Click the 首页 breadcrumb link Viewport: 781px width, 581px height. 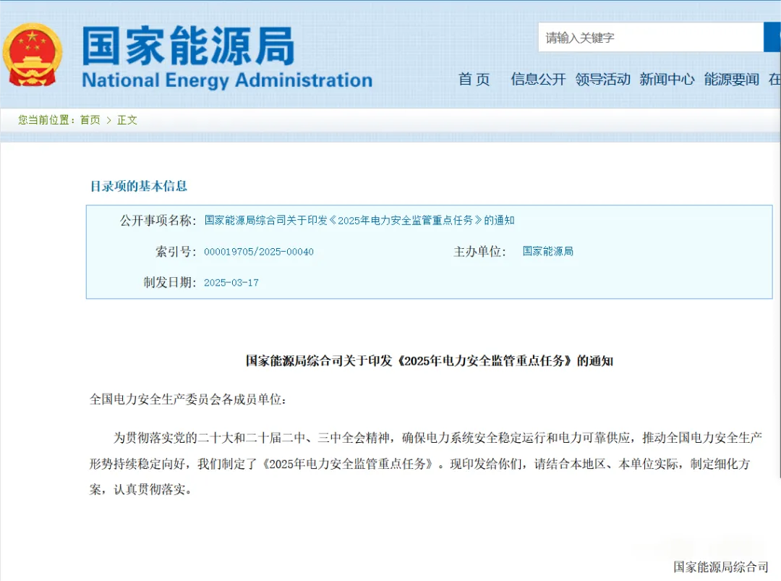pos(90,120)
